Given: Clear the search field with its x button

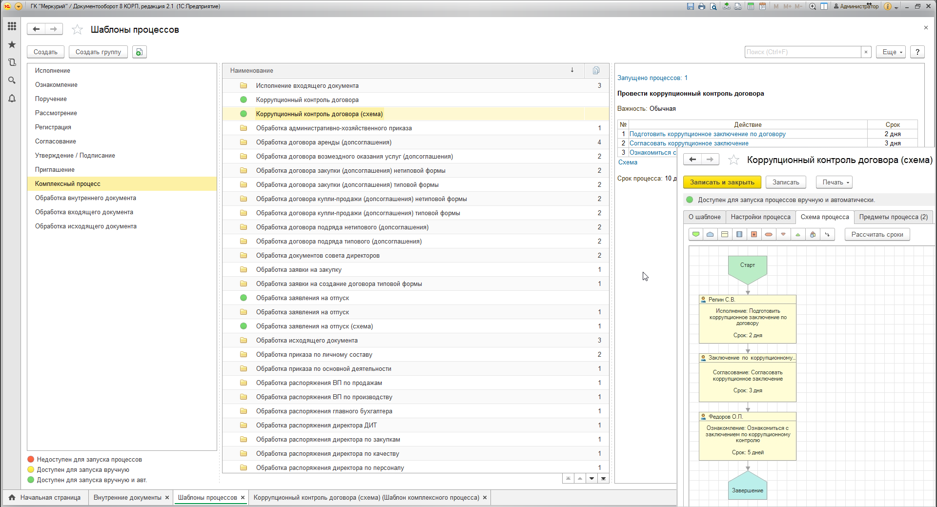Looking at the screenshot, I should click(x=866, y=52).
